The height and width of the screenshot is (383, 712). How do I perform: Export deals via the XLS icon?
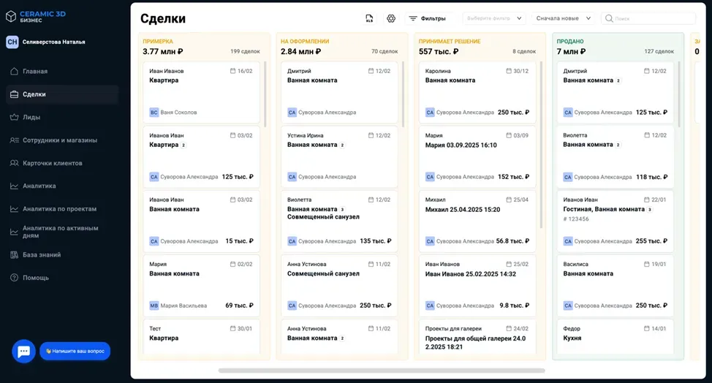[x=369, y=18]
